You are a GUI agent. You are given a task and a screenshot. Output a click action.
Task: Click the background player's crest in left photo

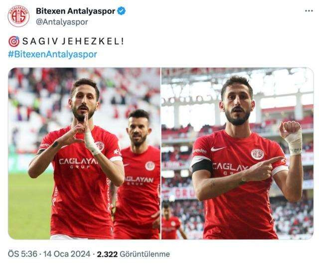[x=150, y=166]
